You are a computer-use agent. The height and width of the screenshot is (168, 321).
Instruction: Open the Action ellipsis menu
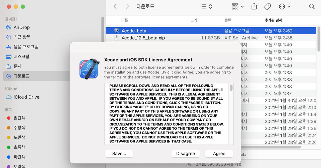coord(285,6)
